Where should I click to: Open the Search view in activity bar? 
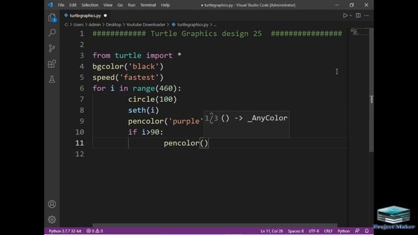point(52,33)
